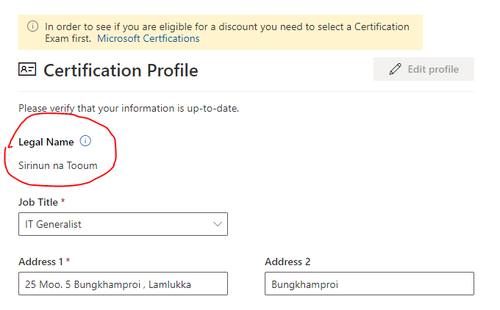
Task: Click the Address 2 field label
Action: [x=287, y=262]
